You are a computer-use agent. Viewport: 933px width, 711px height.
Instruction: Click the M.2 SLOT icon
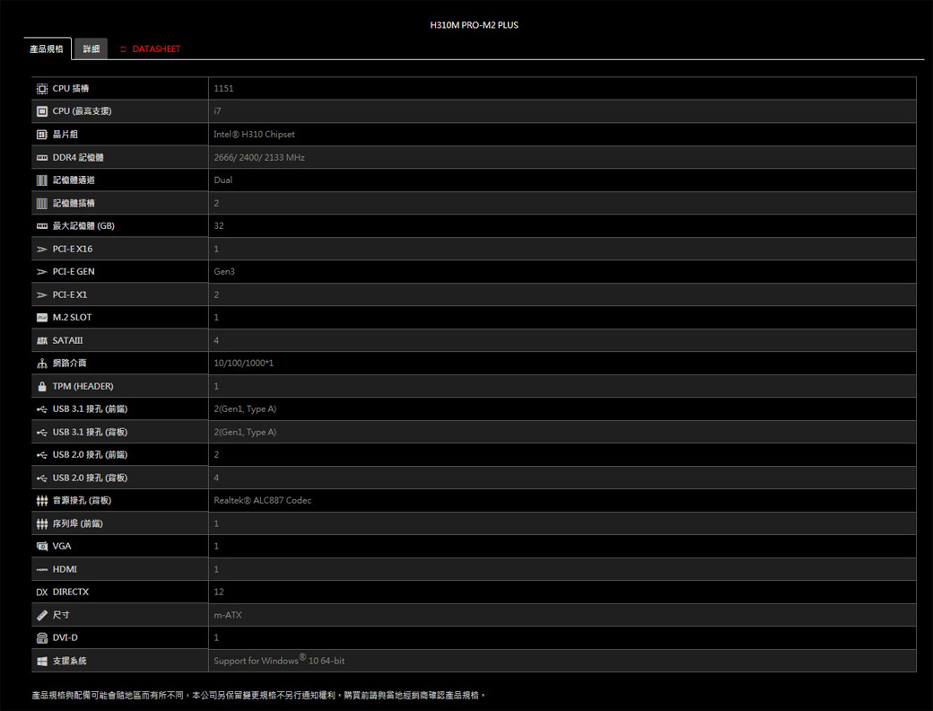pos(41,317)
